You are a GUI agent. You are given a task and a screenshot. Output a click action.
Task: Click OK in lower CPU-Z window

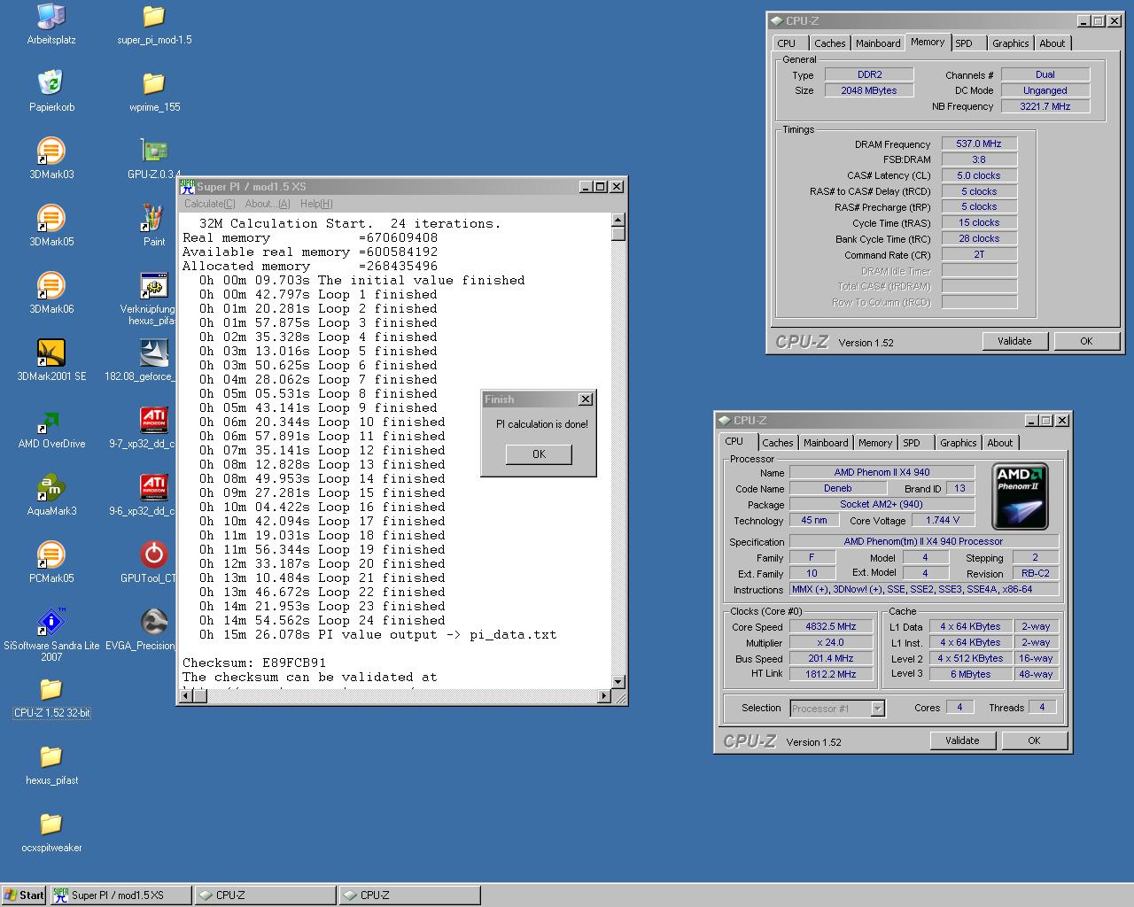click(1034, 740)
